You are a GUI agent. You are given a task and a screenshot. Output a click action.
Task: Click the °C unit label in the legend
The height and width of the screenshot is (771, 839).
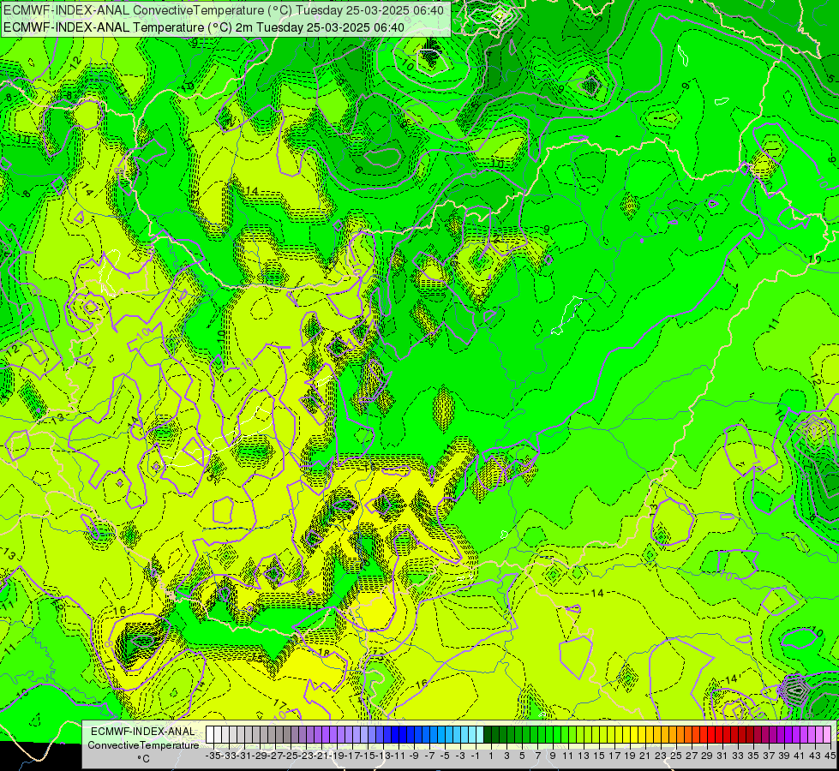coord(143,758)
